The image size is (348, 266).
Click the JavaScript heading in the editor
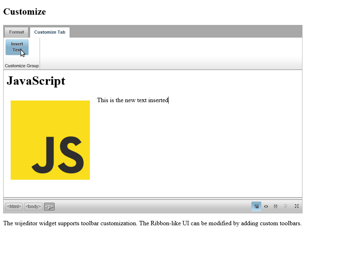pyautogui.click(x=36, y=81)
